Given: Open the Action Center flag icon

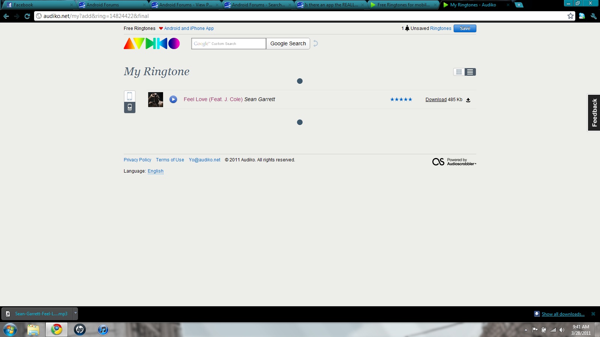Looking at the screenshot, I should click(535, 330).
